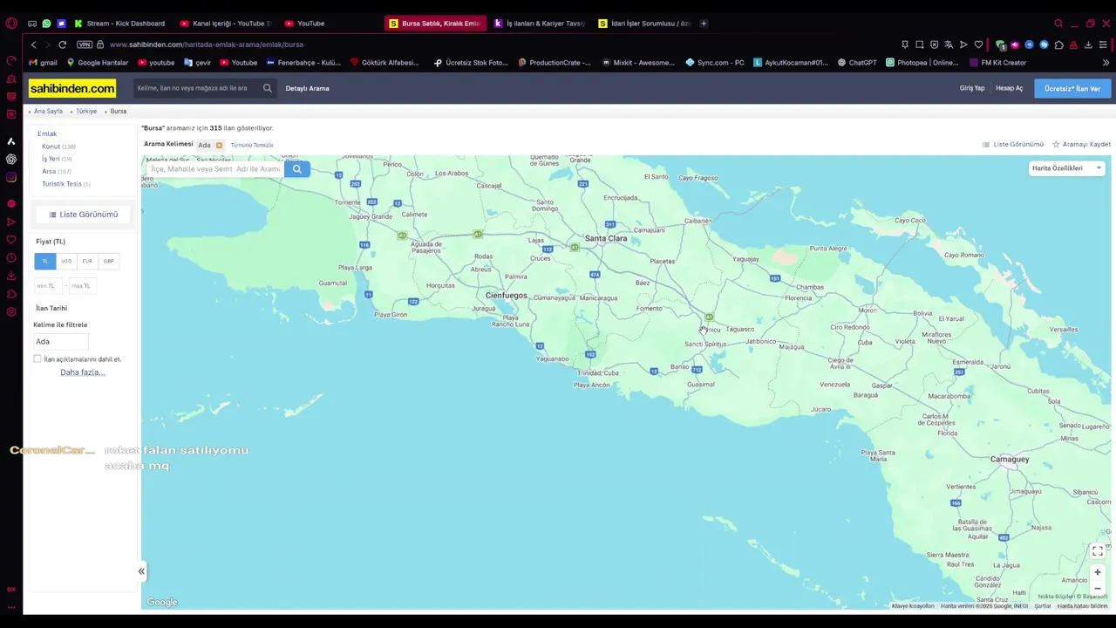Click Ücretsiz İlan Ver button
1116x628 pixels.
[x=1072, y=88]
